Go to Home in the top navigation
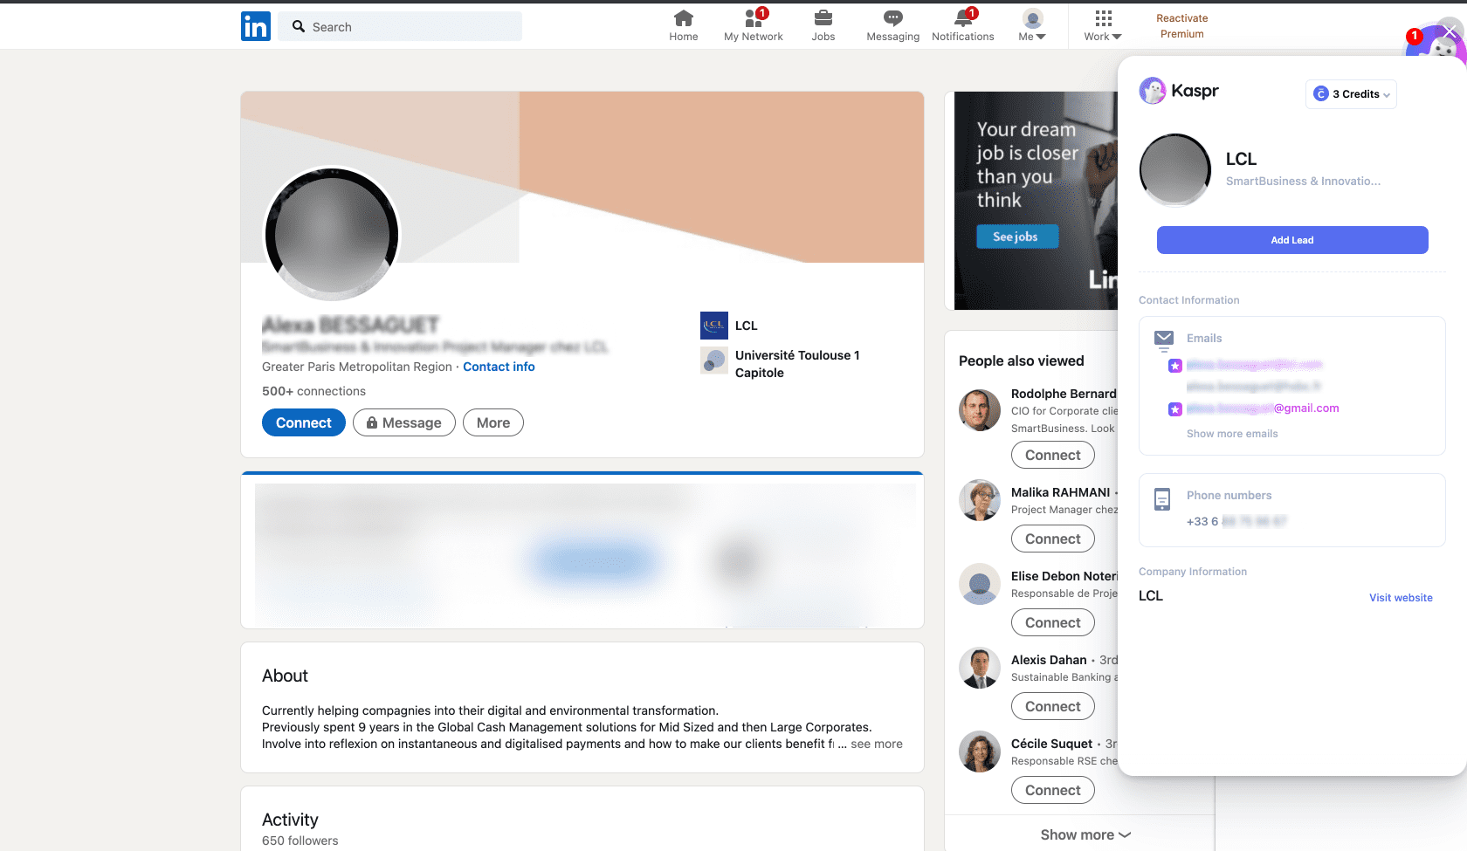The width and height of the screenshot is (1467, 851). point(683,25)
